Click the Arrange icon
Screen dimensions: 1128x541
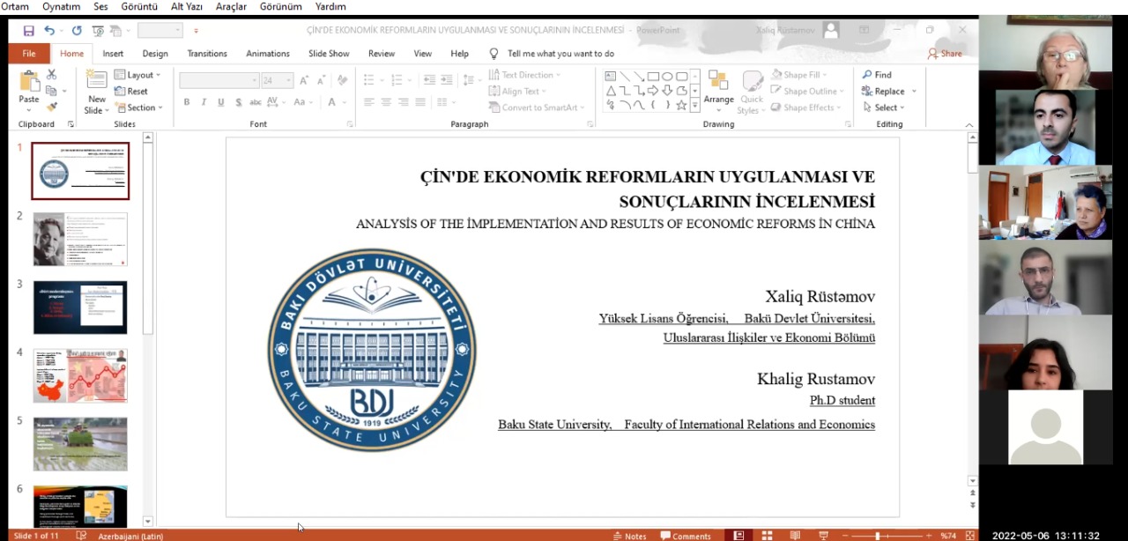(x=718, y=81)
